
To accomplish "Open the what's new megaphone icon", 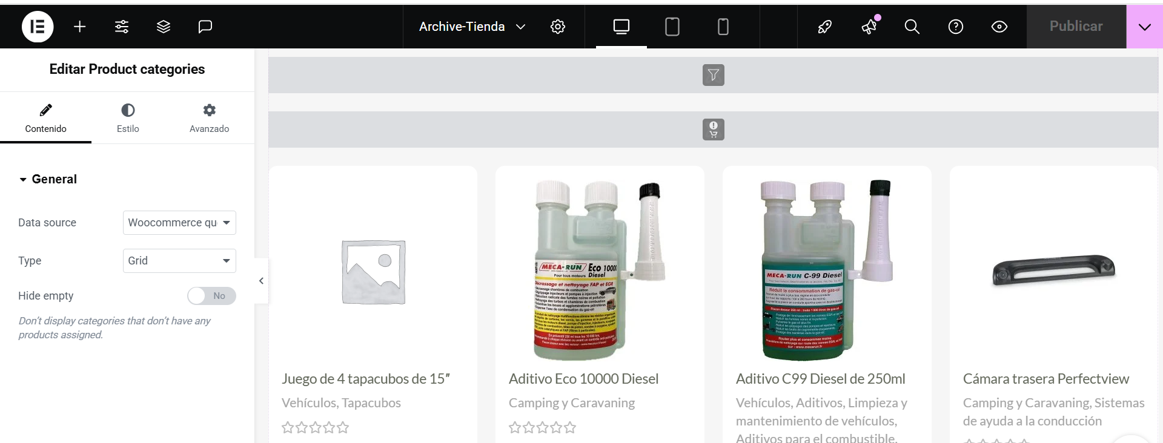I will tap(870, 27).
